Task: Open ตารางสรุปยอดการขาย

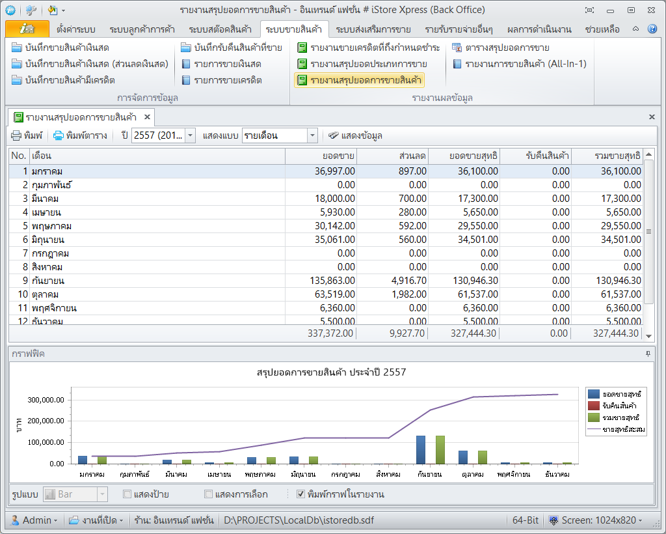Action: [501, 48]
